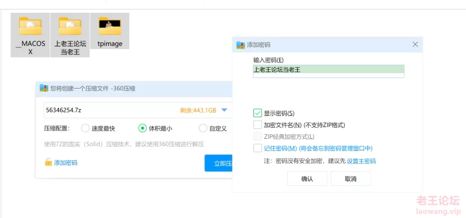Open the 设置主密码 link
The height and width of the screenshot is (218, 466).
[361, 161]
